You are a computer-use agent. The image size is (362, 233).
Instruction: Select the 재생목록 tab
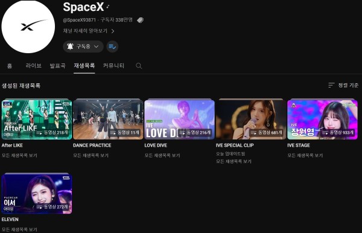coord(84,66)
